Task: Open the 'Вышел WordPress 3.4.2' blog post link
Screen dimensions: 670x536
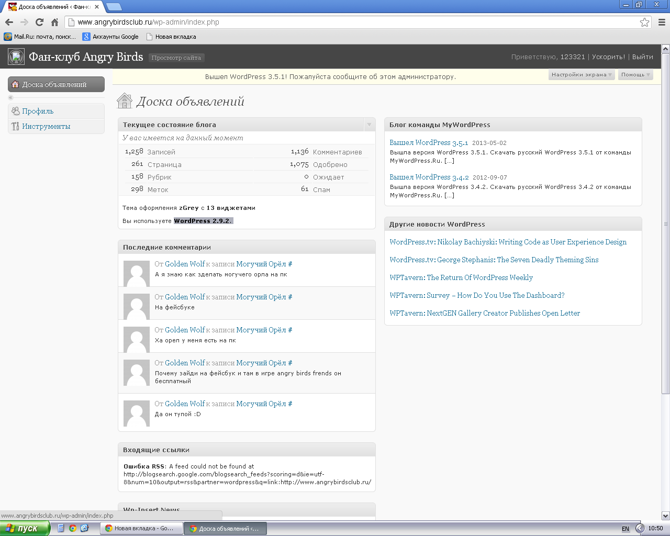Action: (x=429, y=177)
